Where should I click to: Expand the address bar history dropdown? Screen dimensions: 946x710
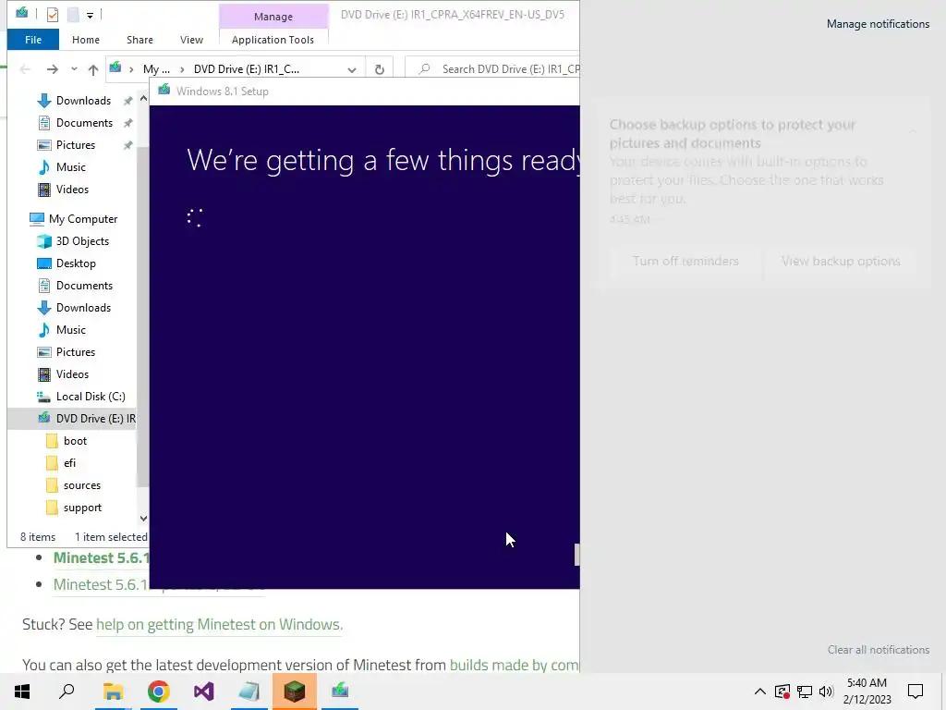coord(352,69)
